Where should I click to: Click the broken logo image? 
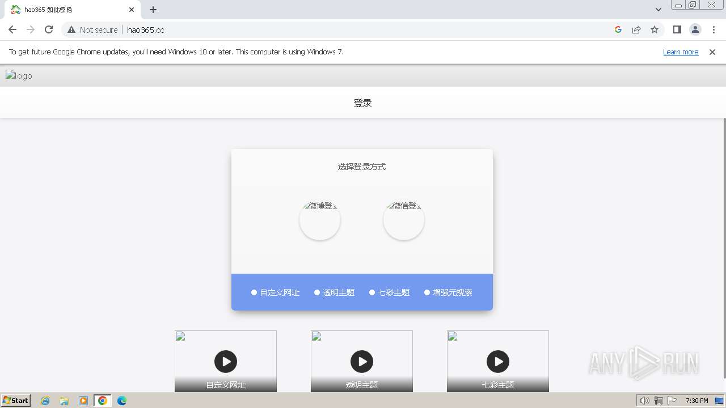[19, 75]
